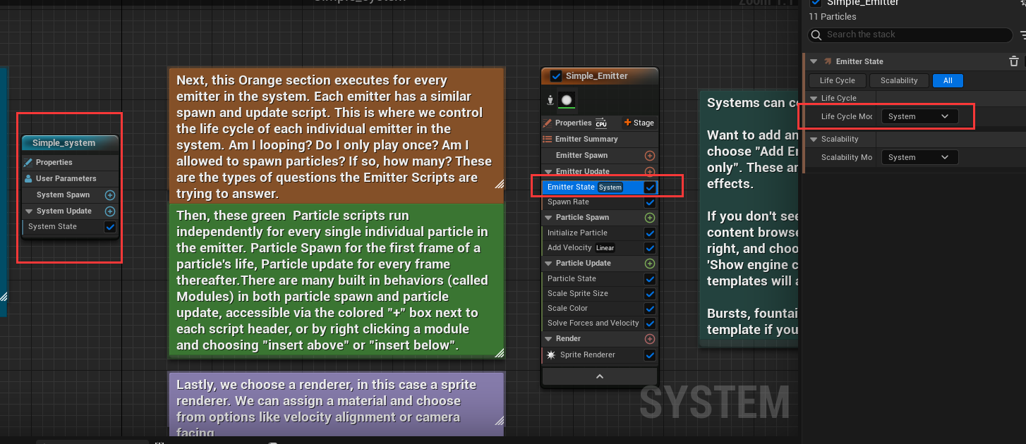Click the Stage button on Simple_Emitter
The width and height of the screenshot is (1026, 444).
click(x=639, y=123)
